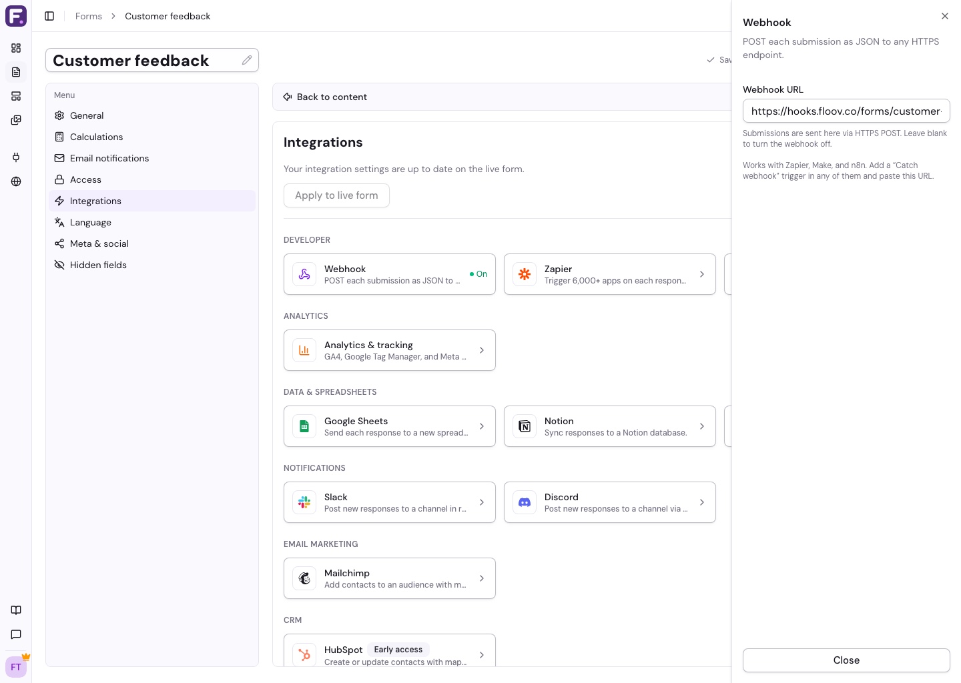Screen dimensions: 961x683
Task: Expand the Analytics & tracking chevron
Action: (x=482, y=350)
